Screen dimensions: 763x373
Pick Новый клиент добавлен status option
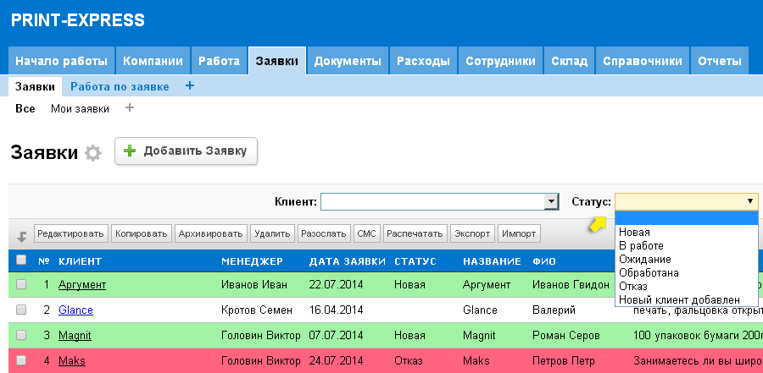coord(679,299)
